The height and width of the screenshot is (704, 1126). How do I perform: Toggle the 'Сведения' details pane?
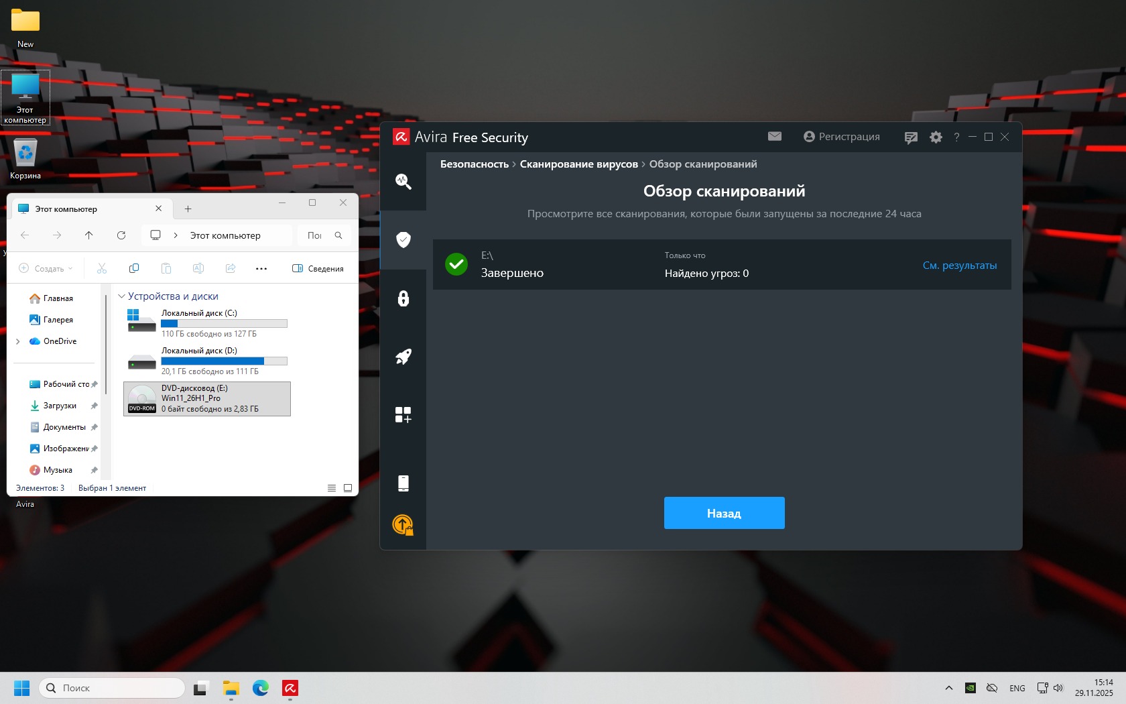pyautogui.click(x=318, y=268)
